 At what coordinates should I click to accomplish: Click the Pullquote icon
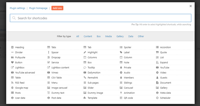(x=12, y=57)
